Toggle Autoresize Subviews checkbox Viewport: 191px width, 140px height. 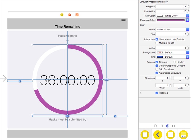[x=157, y=73]
